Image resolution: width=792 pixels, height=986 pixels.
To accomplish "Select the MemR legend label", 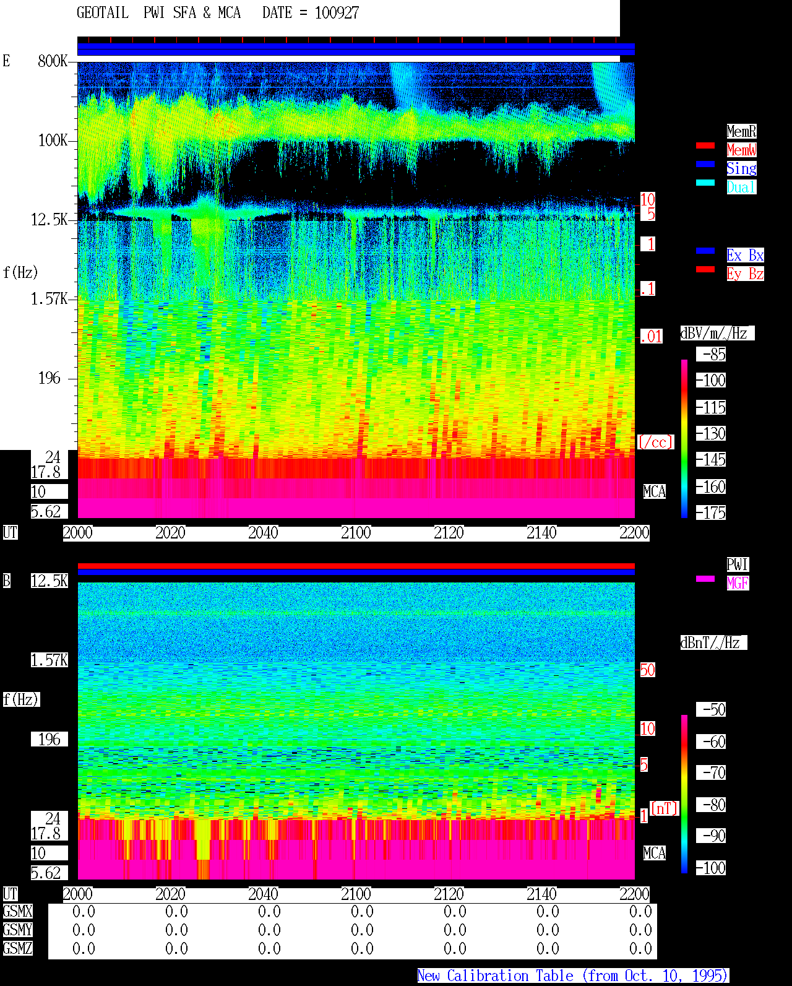I will click(x=741, y=131).
